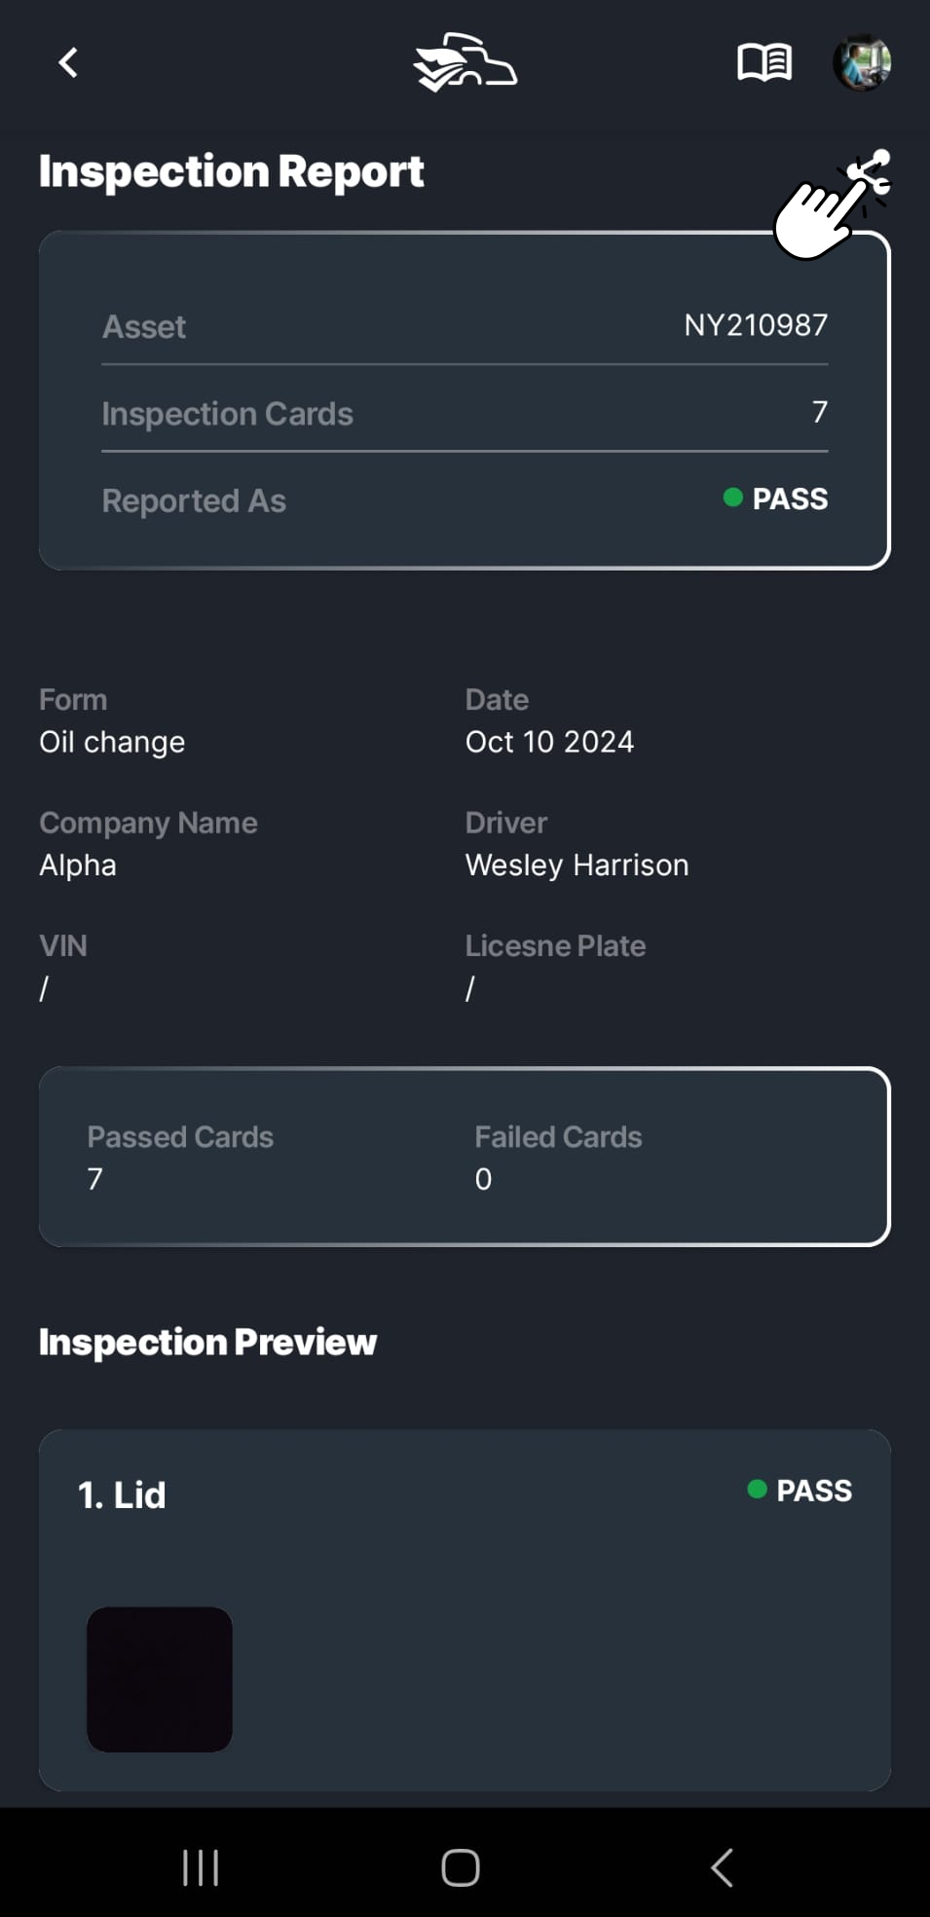Open the logbook icon in top bar
This screenshot has height=1917, width=930.
pos(764,62)
